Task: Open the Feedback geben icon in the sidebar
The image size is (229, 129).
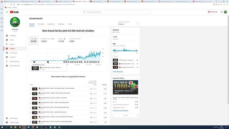Action: [x=7, y=123]
